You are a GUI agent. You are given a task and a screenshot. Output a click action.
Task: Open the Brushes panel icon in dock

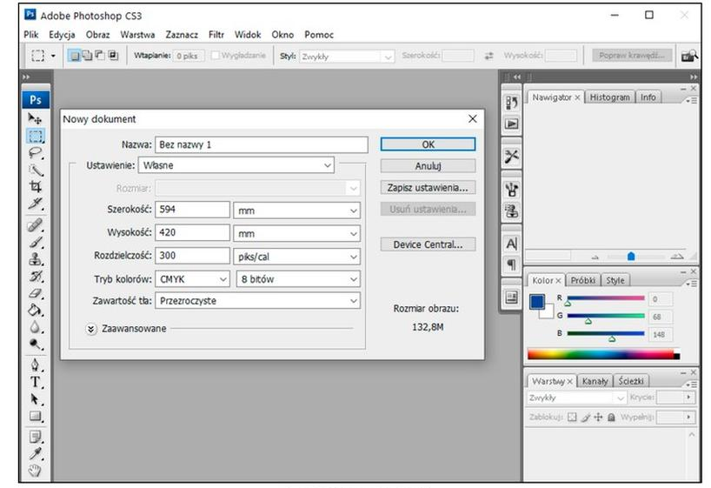[x=511, y=190]
